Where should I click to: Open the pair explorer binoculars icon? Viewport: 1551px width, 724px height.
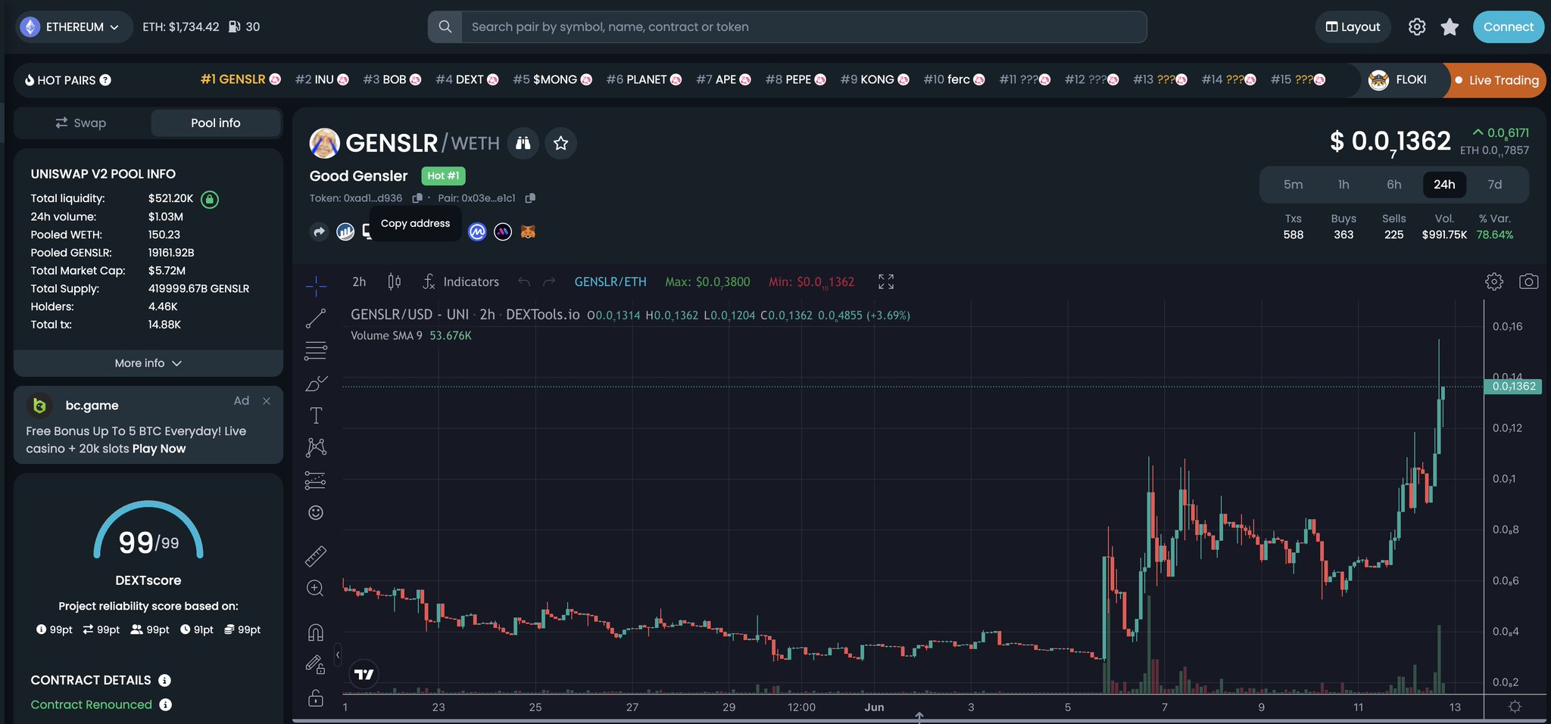(523, 143)
